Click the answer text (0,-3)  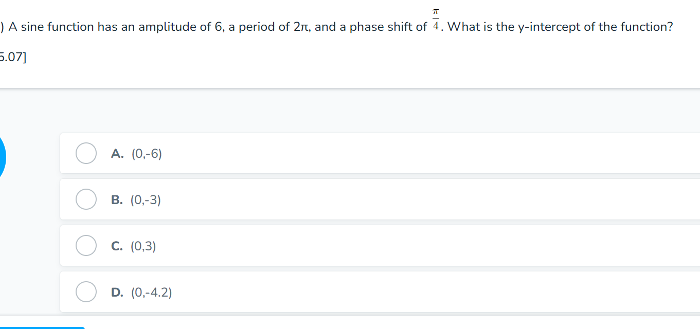[x=146, y=199]
